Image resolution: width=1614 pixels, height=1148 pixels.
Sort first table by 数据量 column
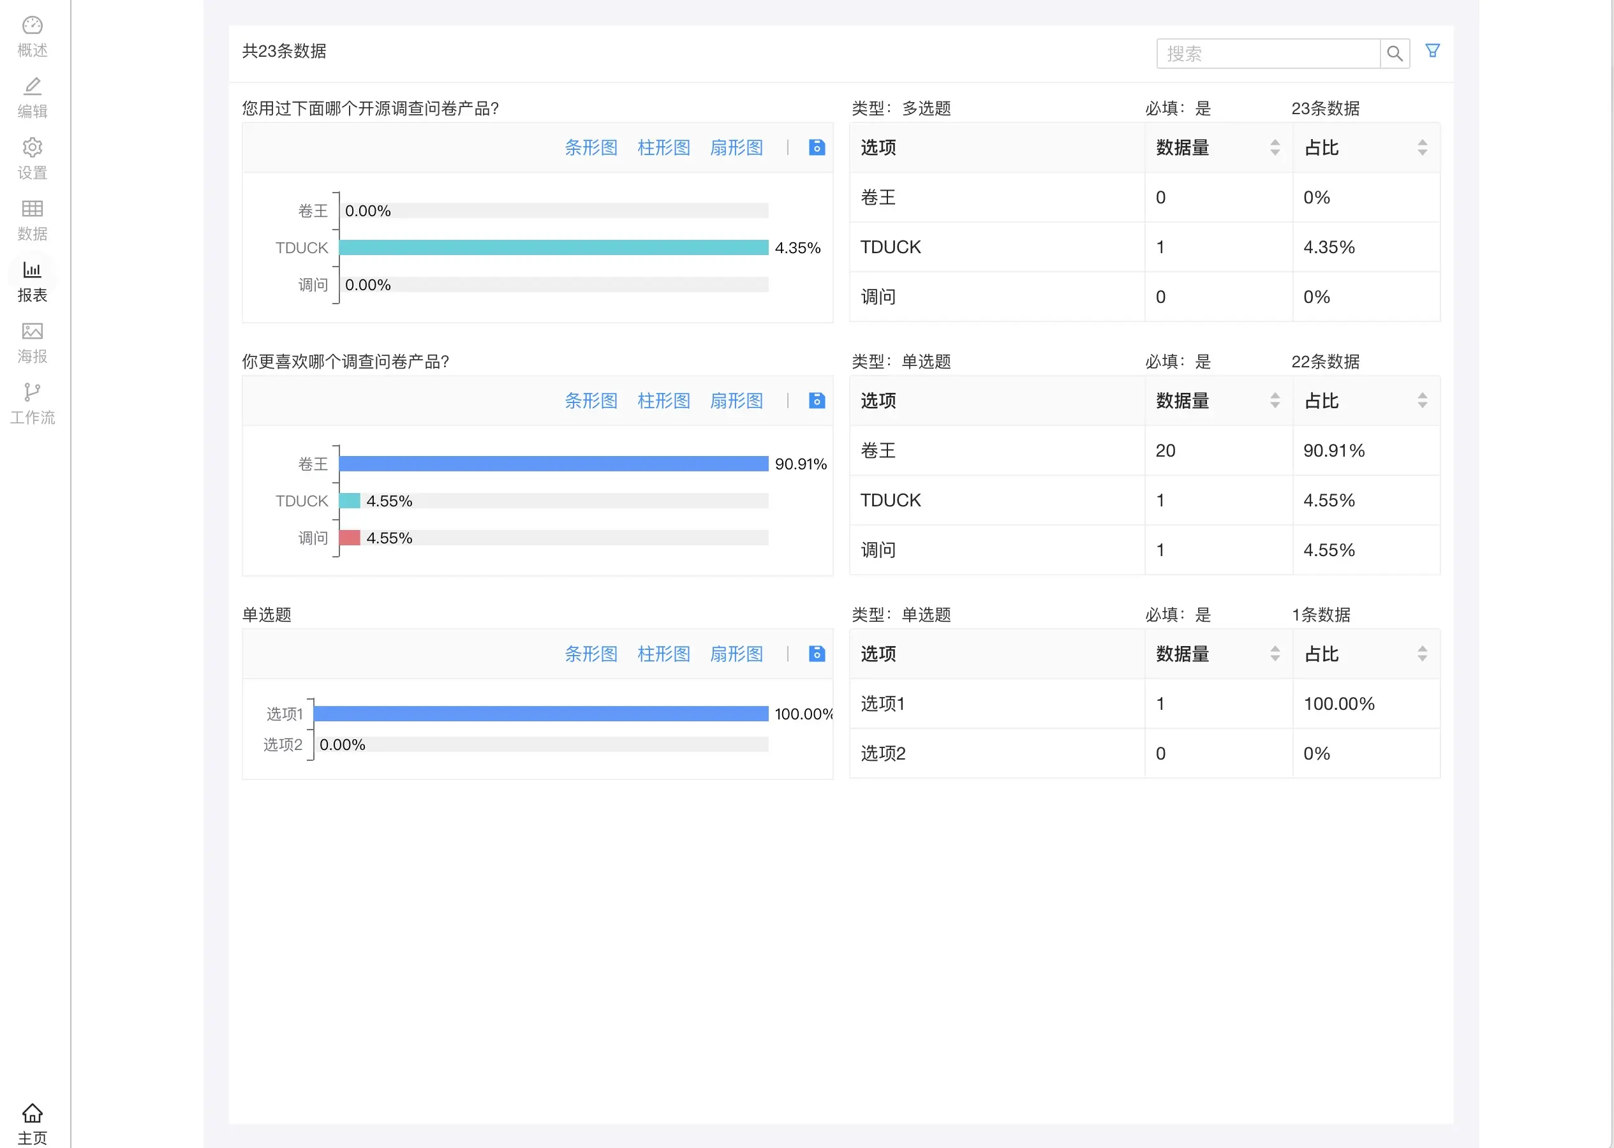(x=1275, y=147)
